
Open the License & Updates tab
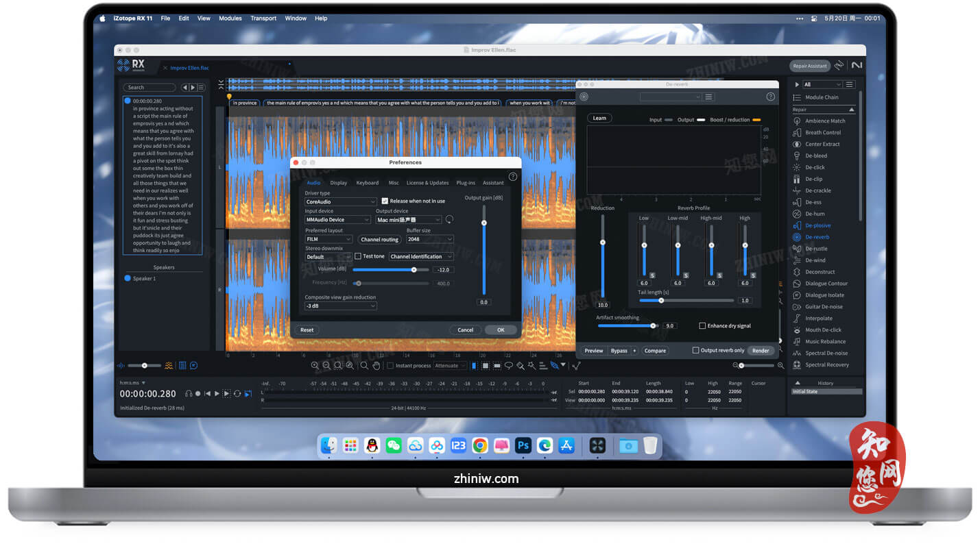pyautogui.click(x=427, y=183)
